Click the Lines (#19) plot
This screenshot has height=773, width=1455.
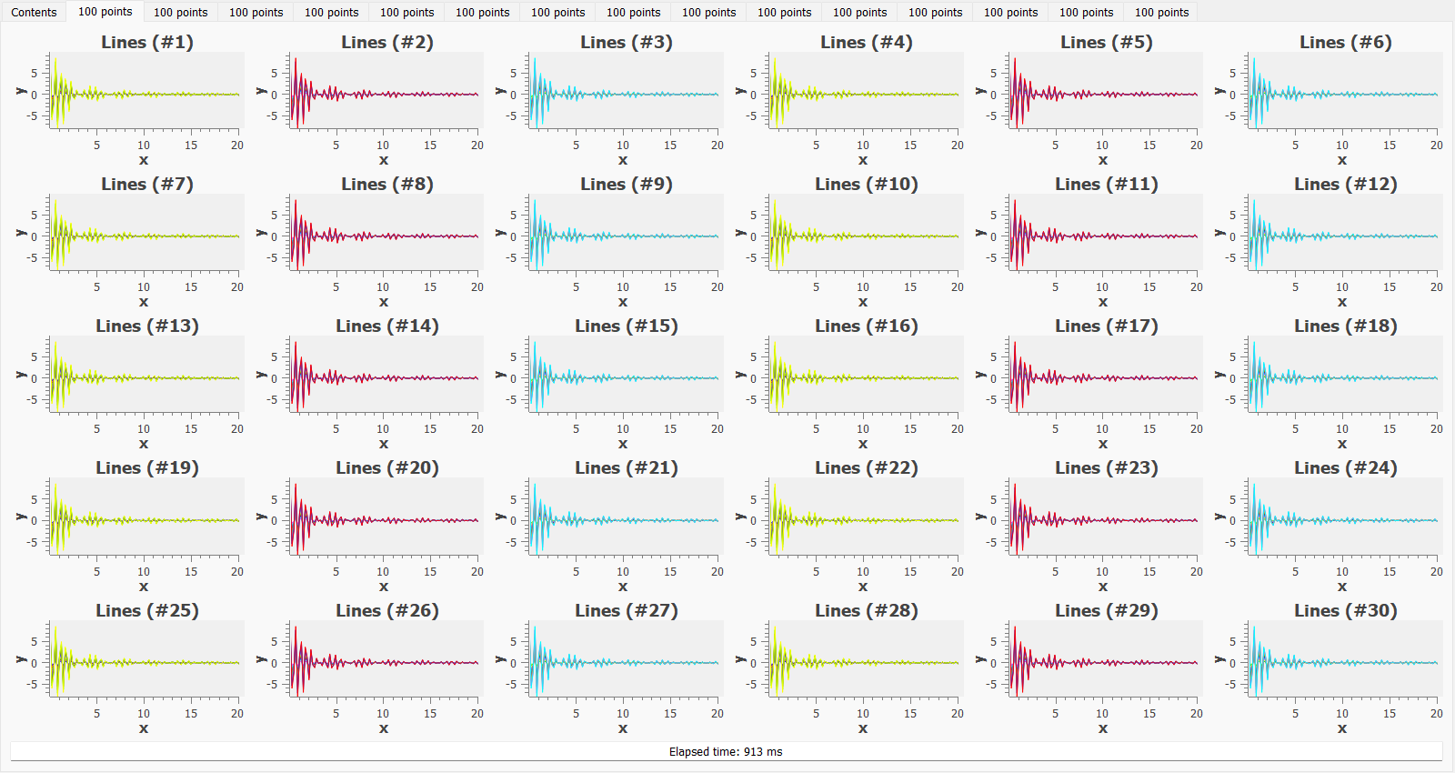click(145, 517)
